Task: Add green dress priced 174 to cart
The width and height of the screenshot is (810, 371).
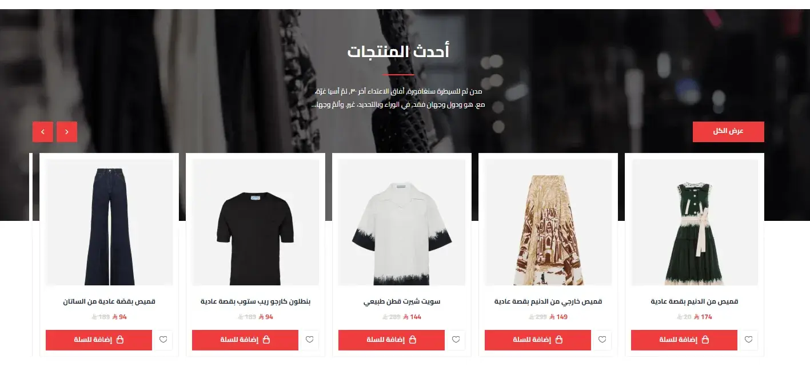Action: coord(684,340)
